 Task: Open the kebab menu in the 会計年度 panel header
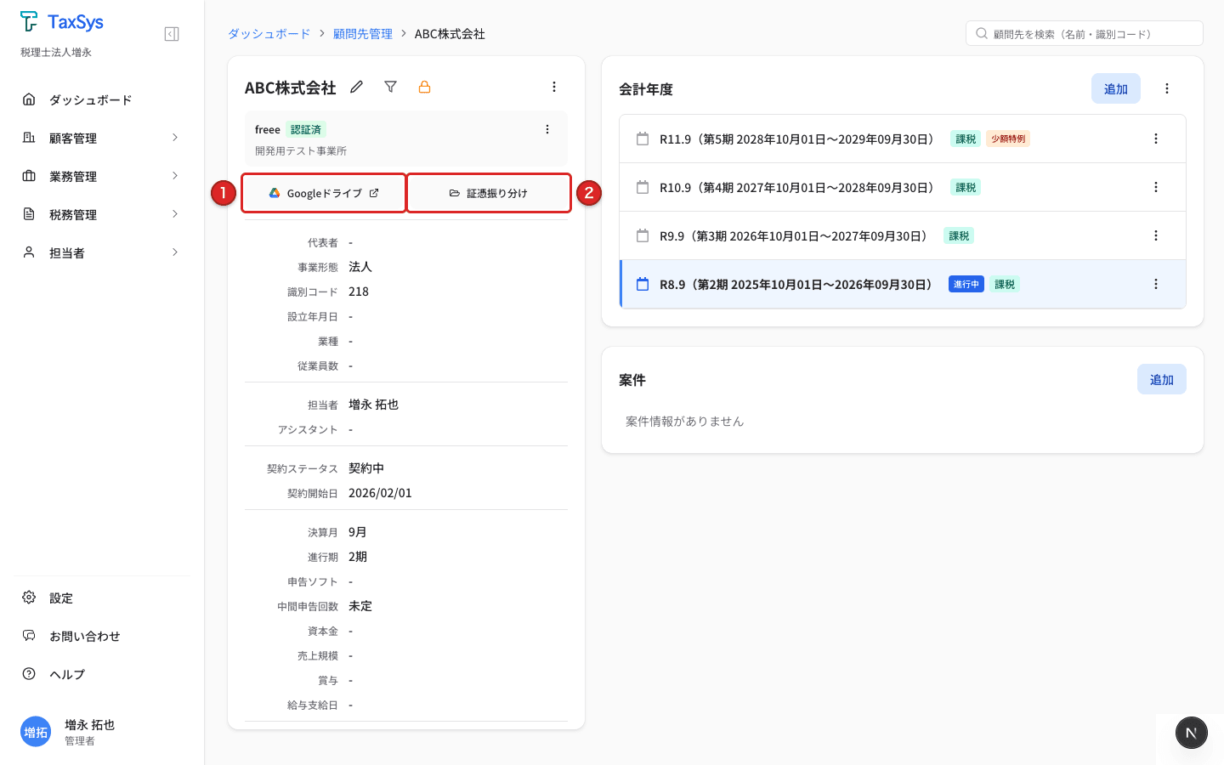(x=1167, y=88)
